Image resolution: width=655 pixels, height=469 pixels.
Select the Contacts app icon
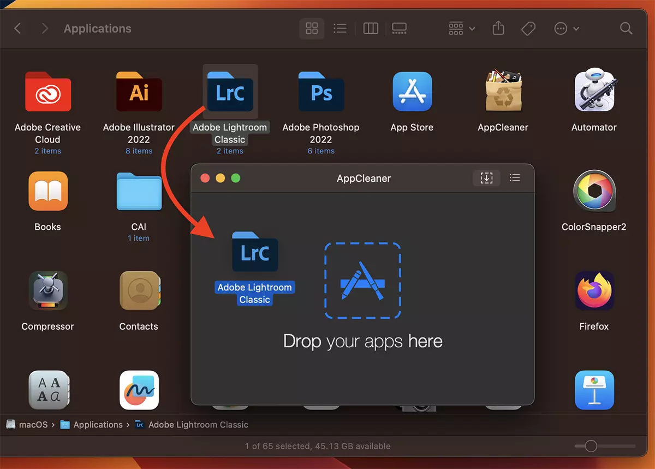coord(140,290)
